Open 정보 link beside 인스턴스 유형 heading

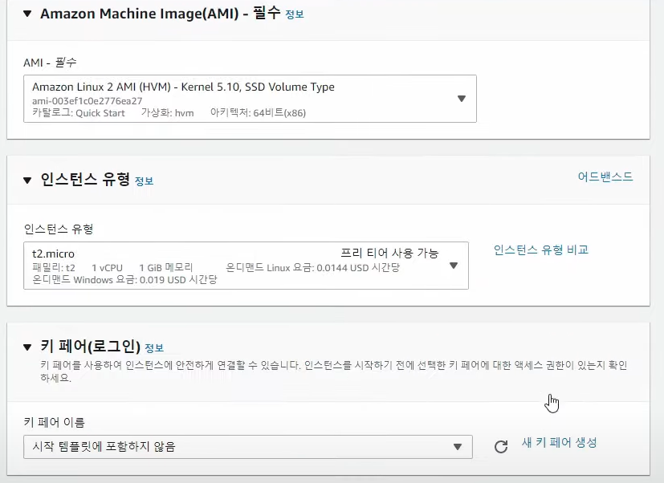[144, 181]
